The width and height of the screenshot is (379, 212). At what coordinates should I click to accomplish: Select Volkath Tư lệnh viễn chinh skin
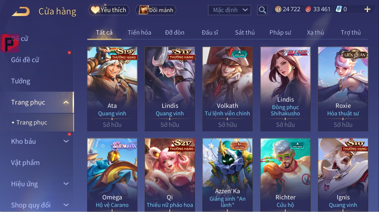[x=227, y=89]
